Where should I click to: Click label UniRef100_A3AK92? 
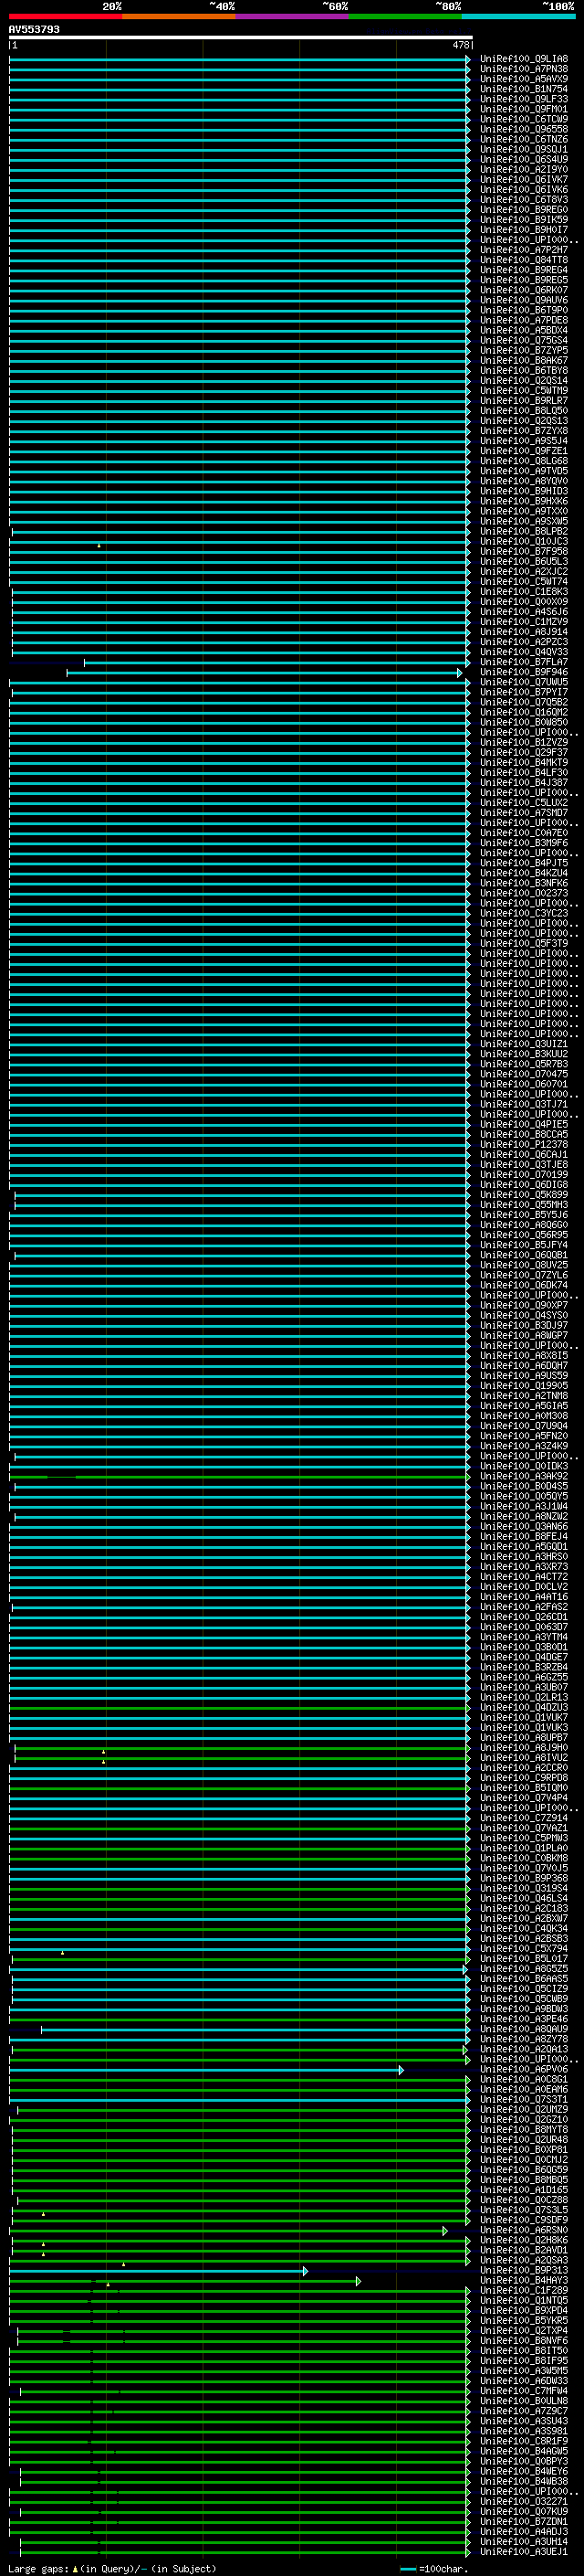tap(524, 1476)
